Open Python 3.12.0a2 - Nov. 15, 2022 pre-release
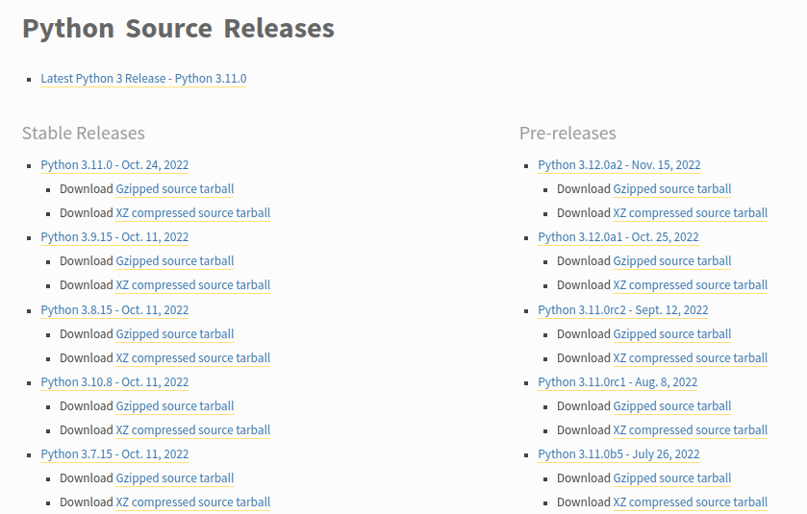The height and width of the screenshot is (514, 807). (x=619, y=165)
